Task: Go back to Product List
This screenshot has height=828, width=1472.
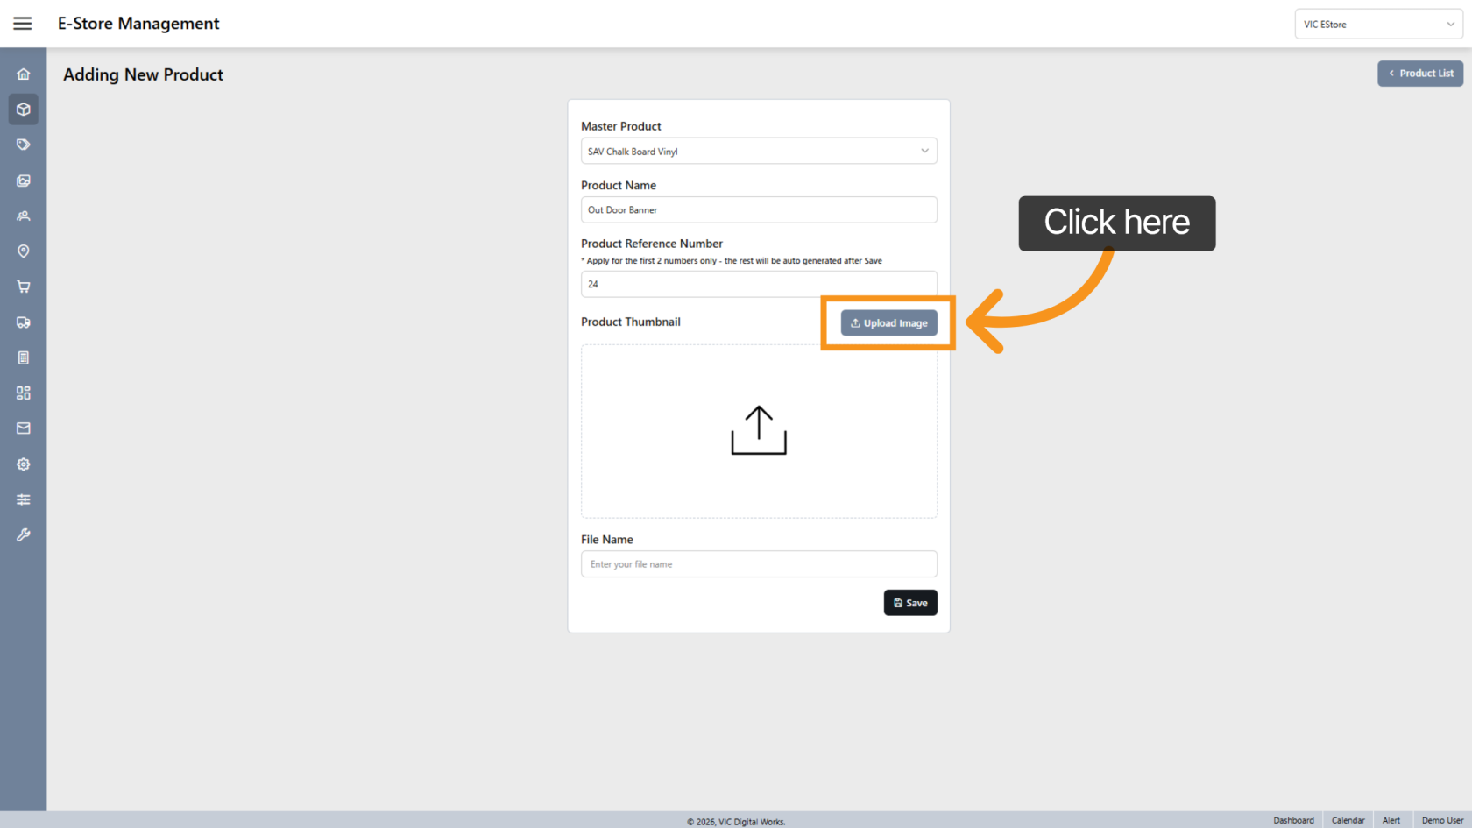Action: point(1419,74)
